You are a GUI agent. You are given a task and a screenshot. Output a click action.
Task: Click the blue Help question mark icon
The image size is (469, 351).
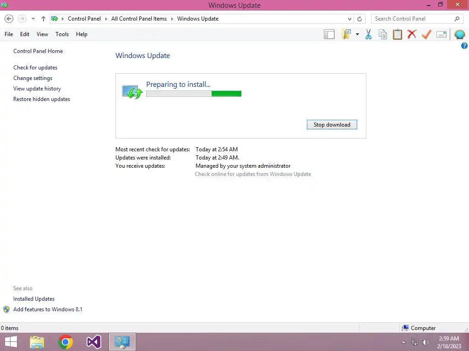(464, 46)
